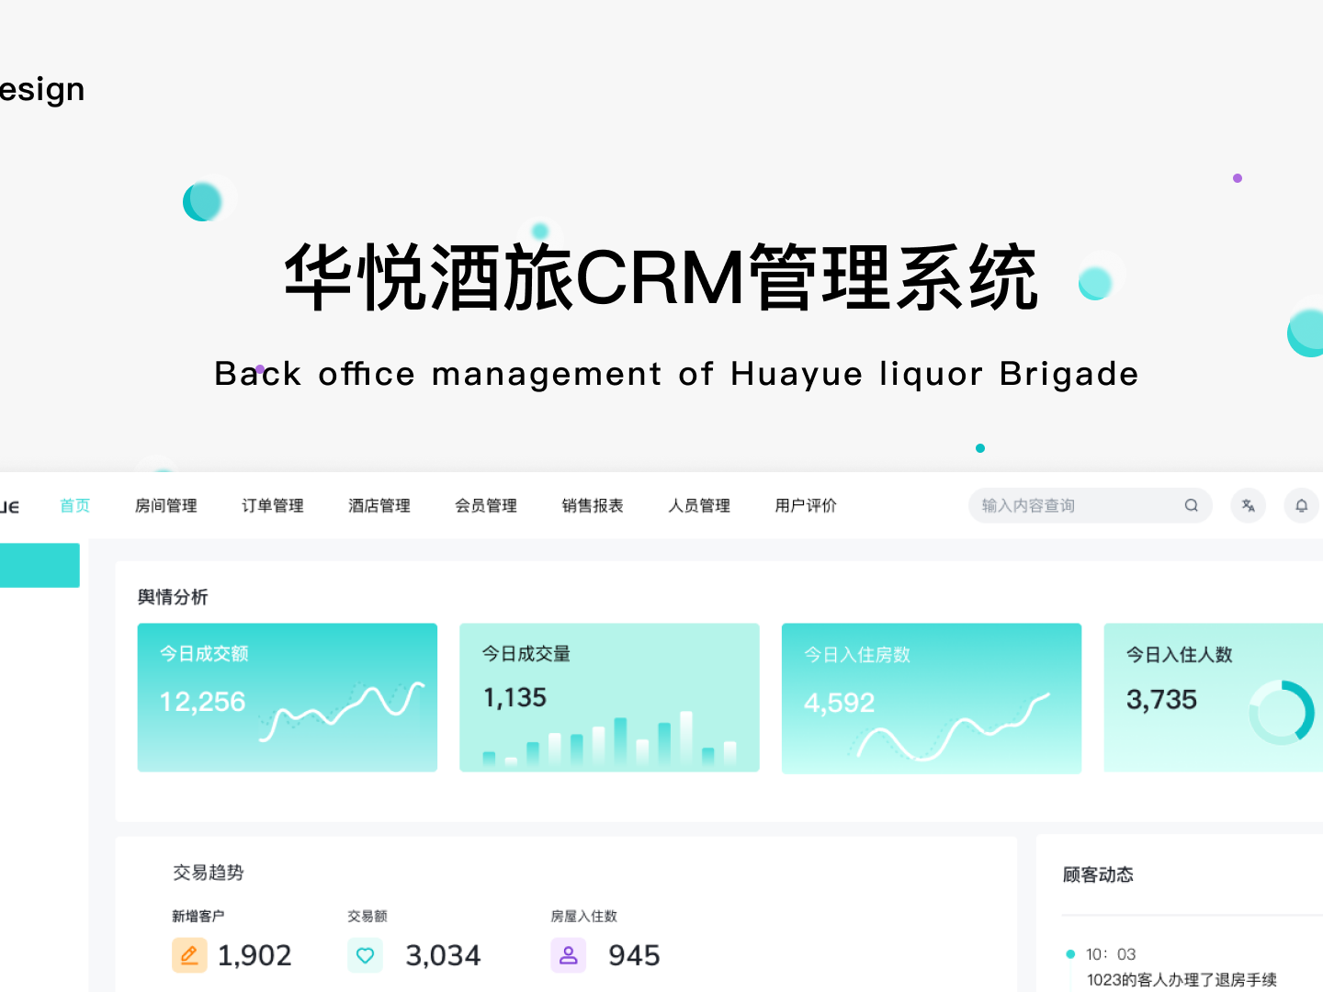Select the 首页 navigation item

(x=74, y=505)
